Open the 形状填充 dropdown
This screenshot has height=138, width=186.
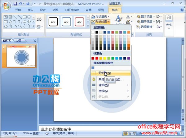tap(100, 17)
